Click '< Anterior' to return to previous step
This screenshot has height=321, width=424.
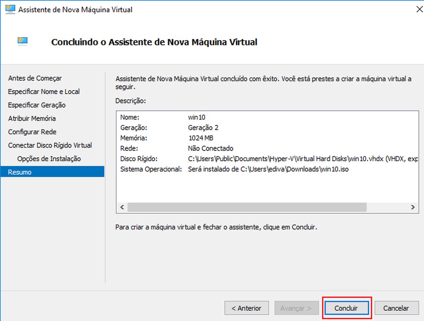[246, 308]
